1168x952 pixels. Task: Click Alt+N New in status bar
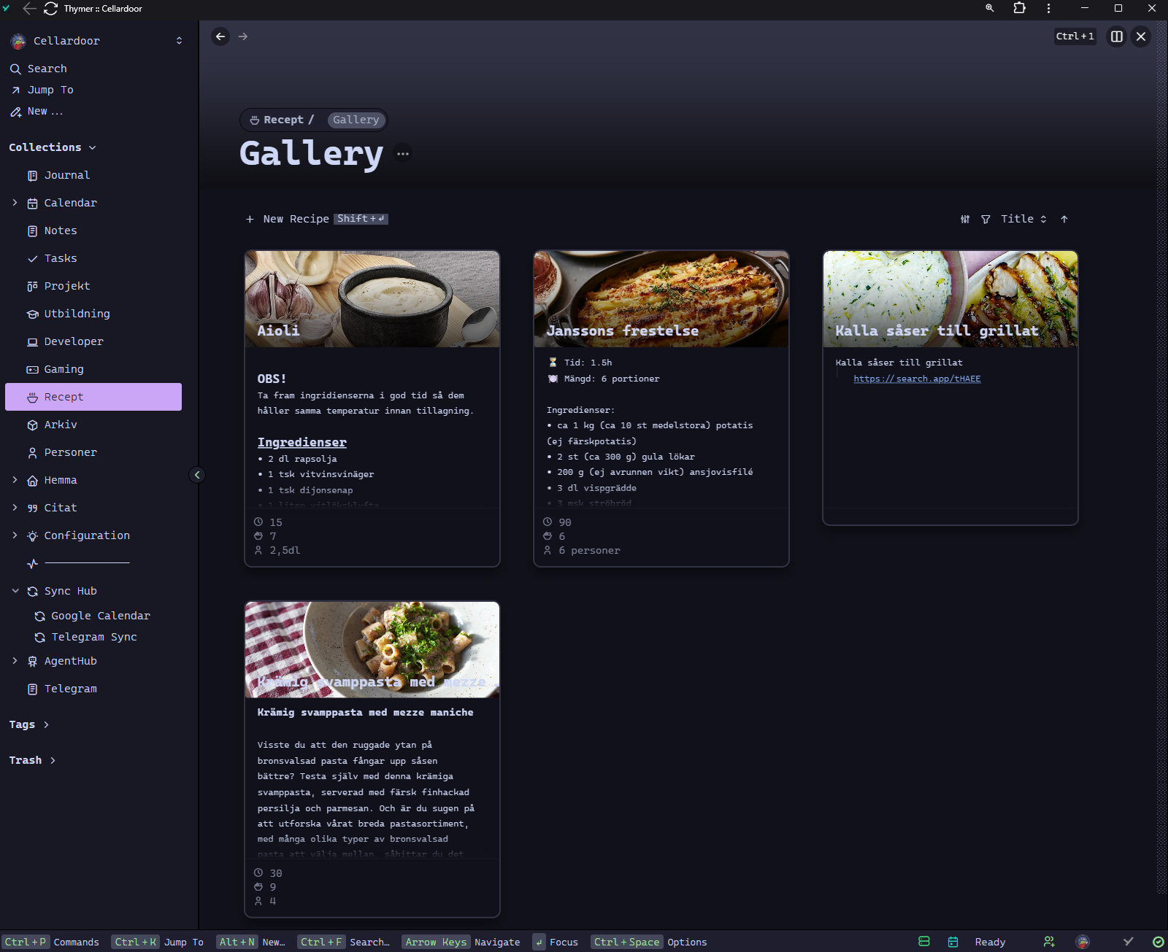coord(252,942)
